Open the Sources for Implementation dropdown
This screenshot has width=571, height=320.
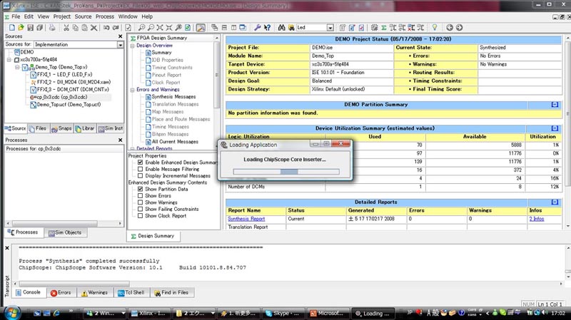pyautogui.click(x=120, y=44)
